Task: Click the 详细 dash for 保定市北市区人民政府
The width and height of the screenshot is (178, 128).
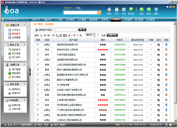Action: click(151, 50)
